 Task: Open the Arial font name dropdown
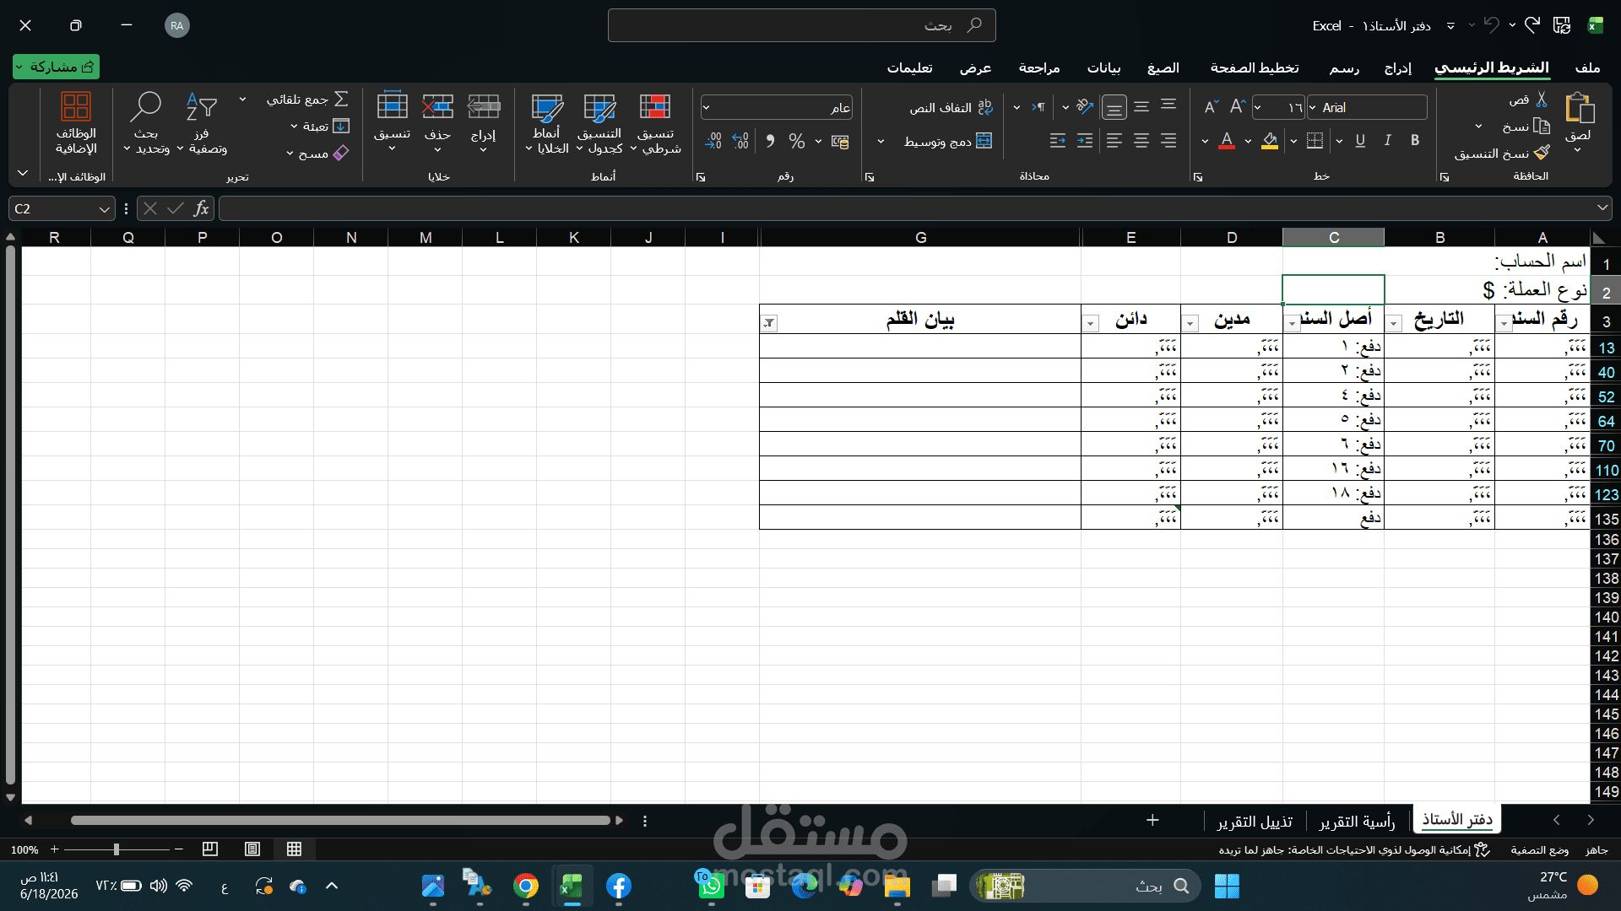click(1313, 107)
